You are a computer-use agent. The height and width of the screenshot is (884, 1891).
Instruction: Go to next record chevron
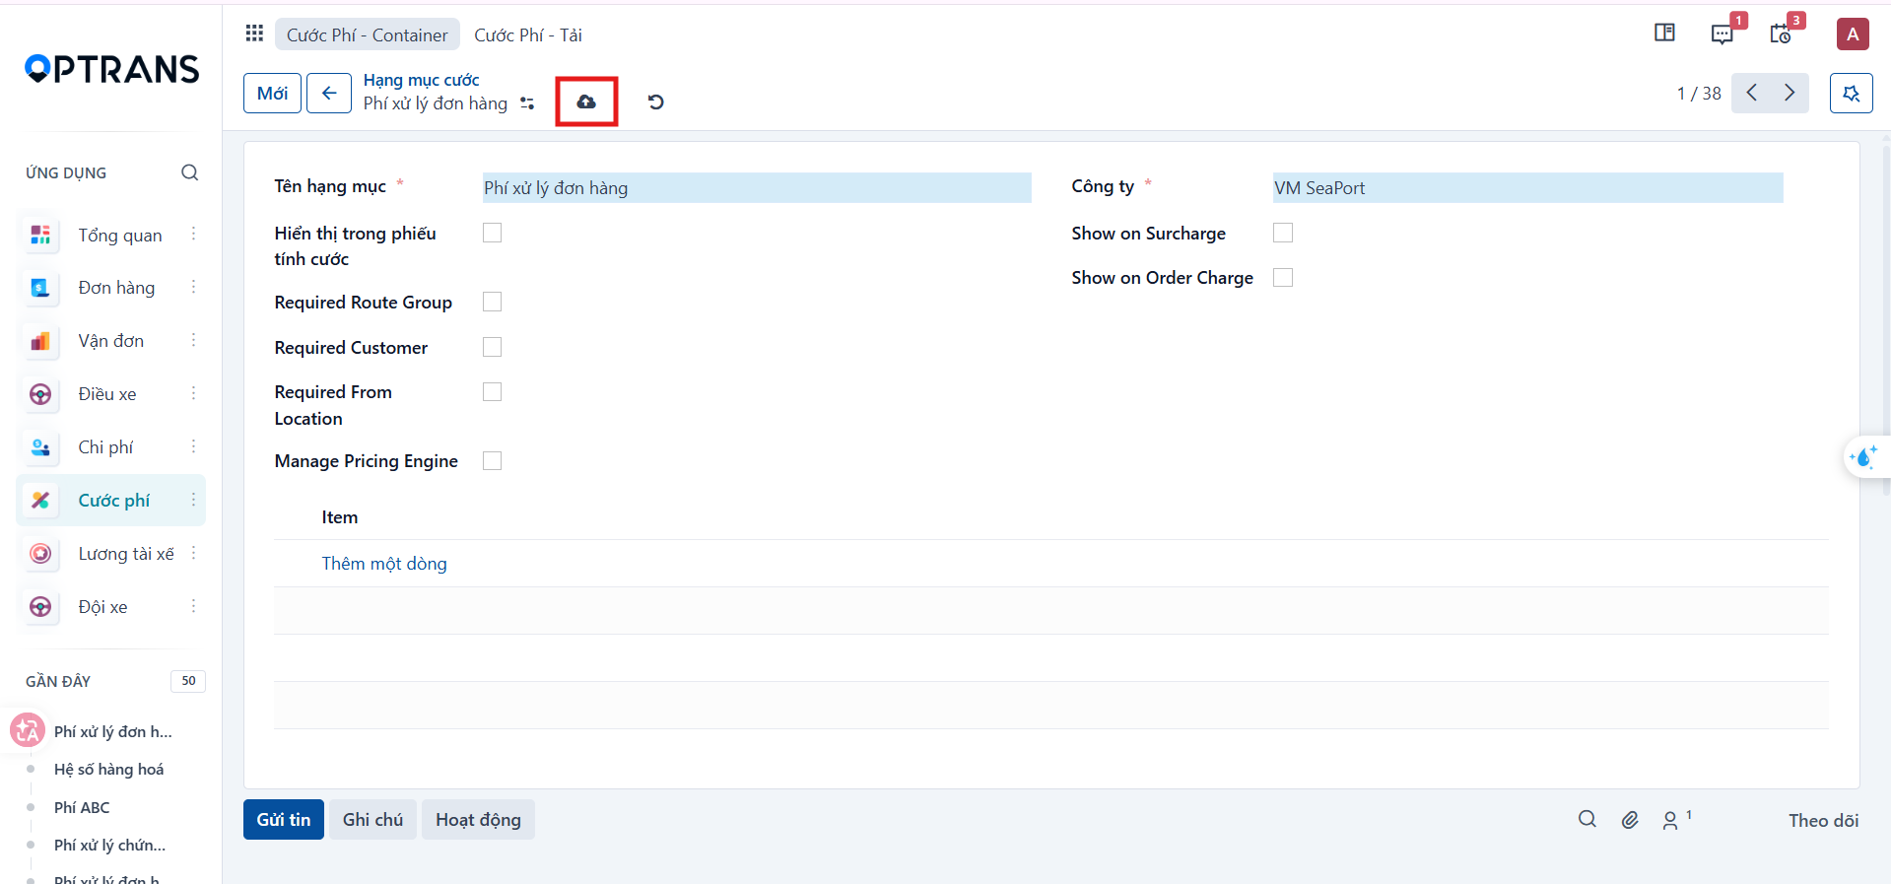(1790, 93)
